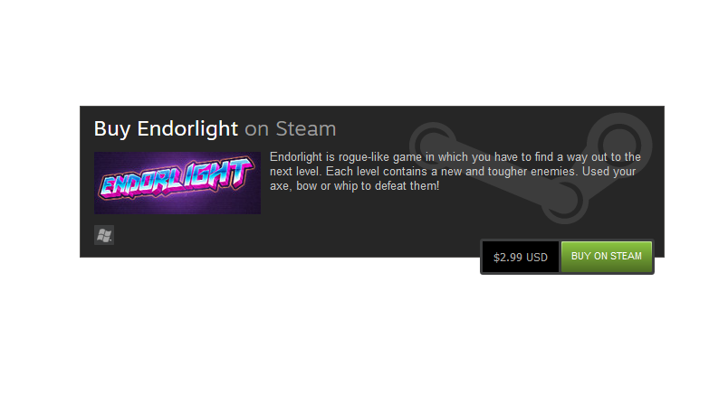Click the green BUY ON STEAM button

[x=607, y=257]
